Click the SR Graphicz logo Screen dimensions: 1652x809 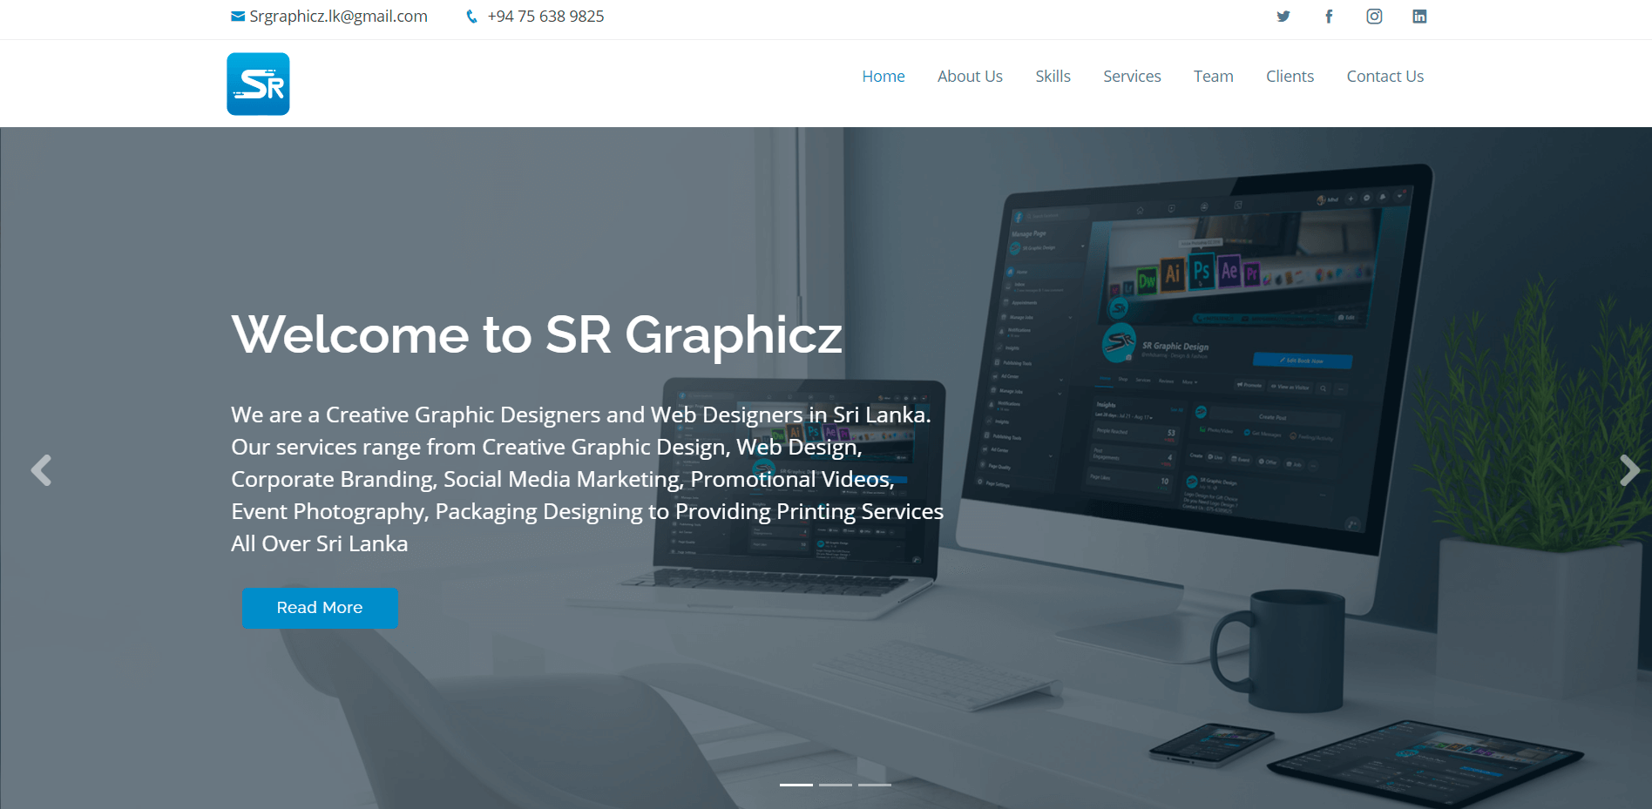coord(258,84)
